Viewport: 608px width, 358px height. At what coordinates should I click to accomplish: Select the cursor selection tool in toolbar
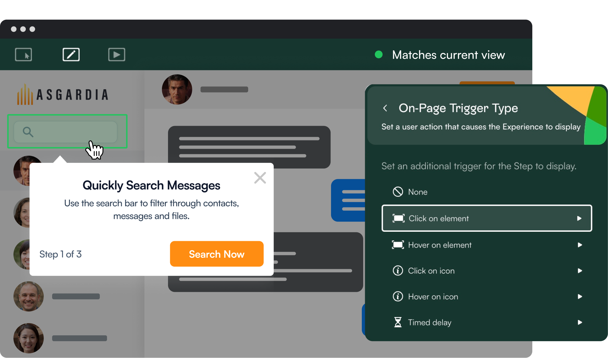23,54
